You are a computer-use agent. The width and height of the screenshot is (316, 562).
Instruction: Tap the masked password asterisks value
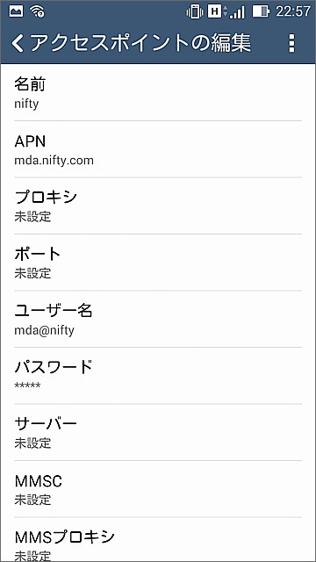pos(27,385)
